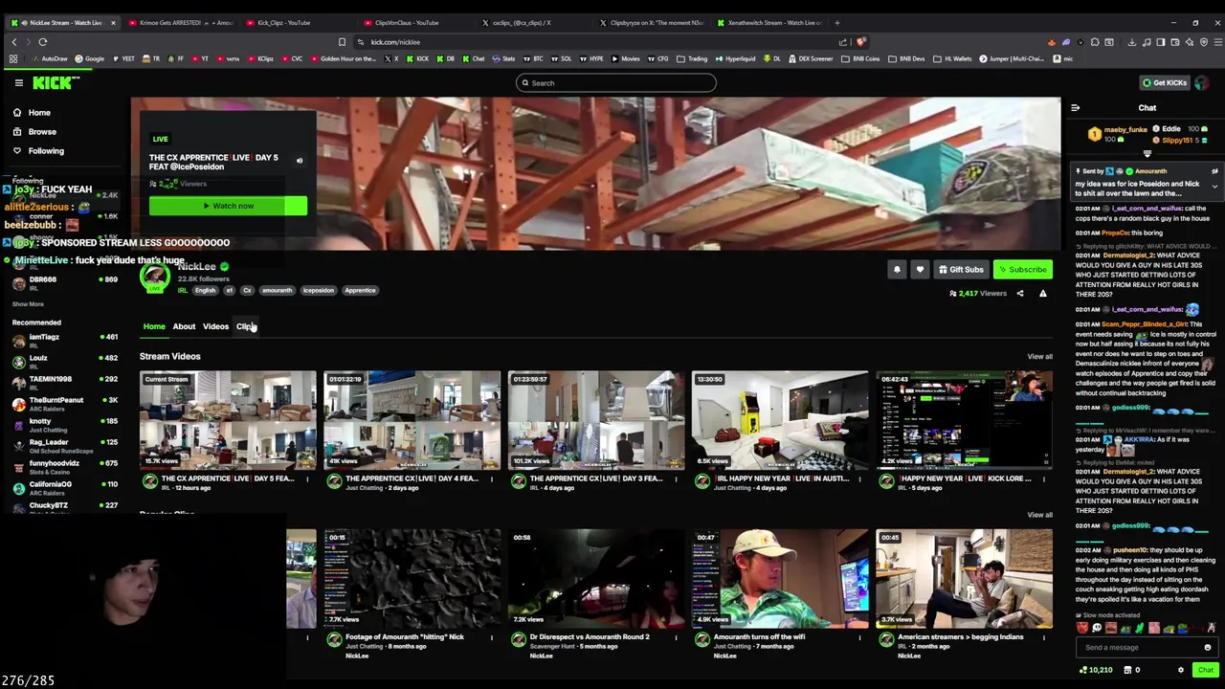Screen dimensions: 1225x689
Task: Reload the page in browser
Action: pos(43,42)
